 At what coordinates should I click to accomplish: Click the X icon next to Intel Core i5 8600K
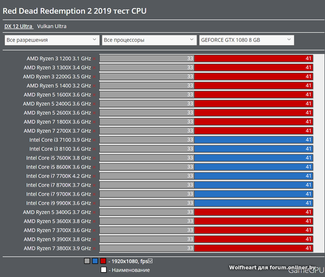tap(94, 167)
